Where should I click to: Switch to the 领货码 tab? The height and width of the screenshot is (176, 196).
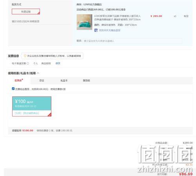click(x=86, y=81)
